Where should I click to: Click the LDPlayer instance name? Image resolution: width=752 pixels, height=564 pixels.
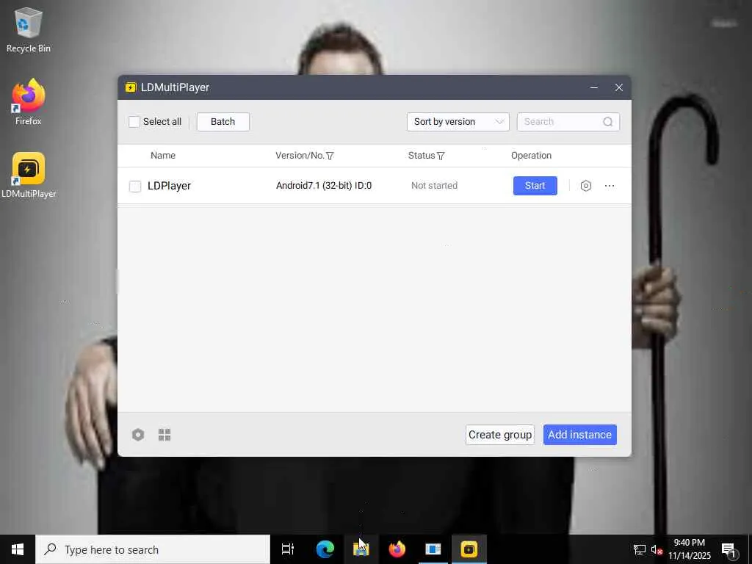pos(169,186)
